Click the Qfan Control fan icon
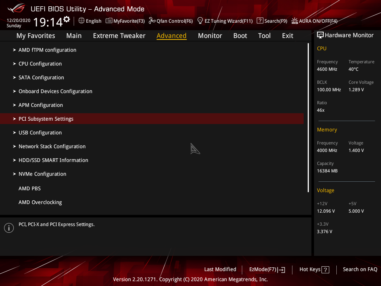 tap(152, 21)
